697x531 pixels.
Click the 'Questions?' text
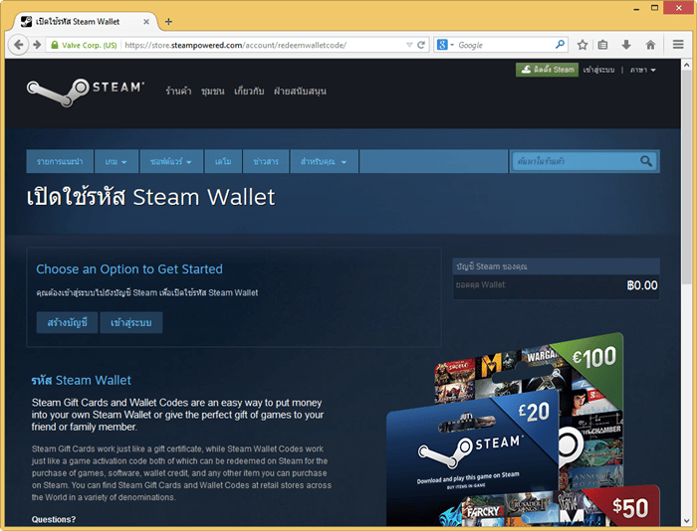(x=54, y=519)
